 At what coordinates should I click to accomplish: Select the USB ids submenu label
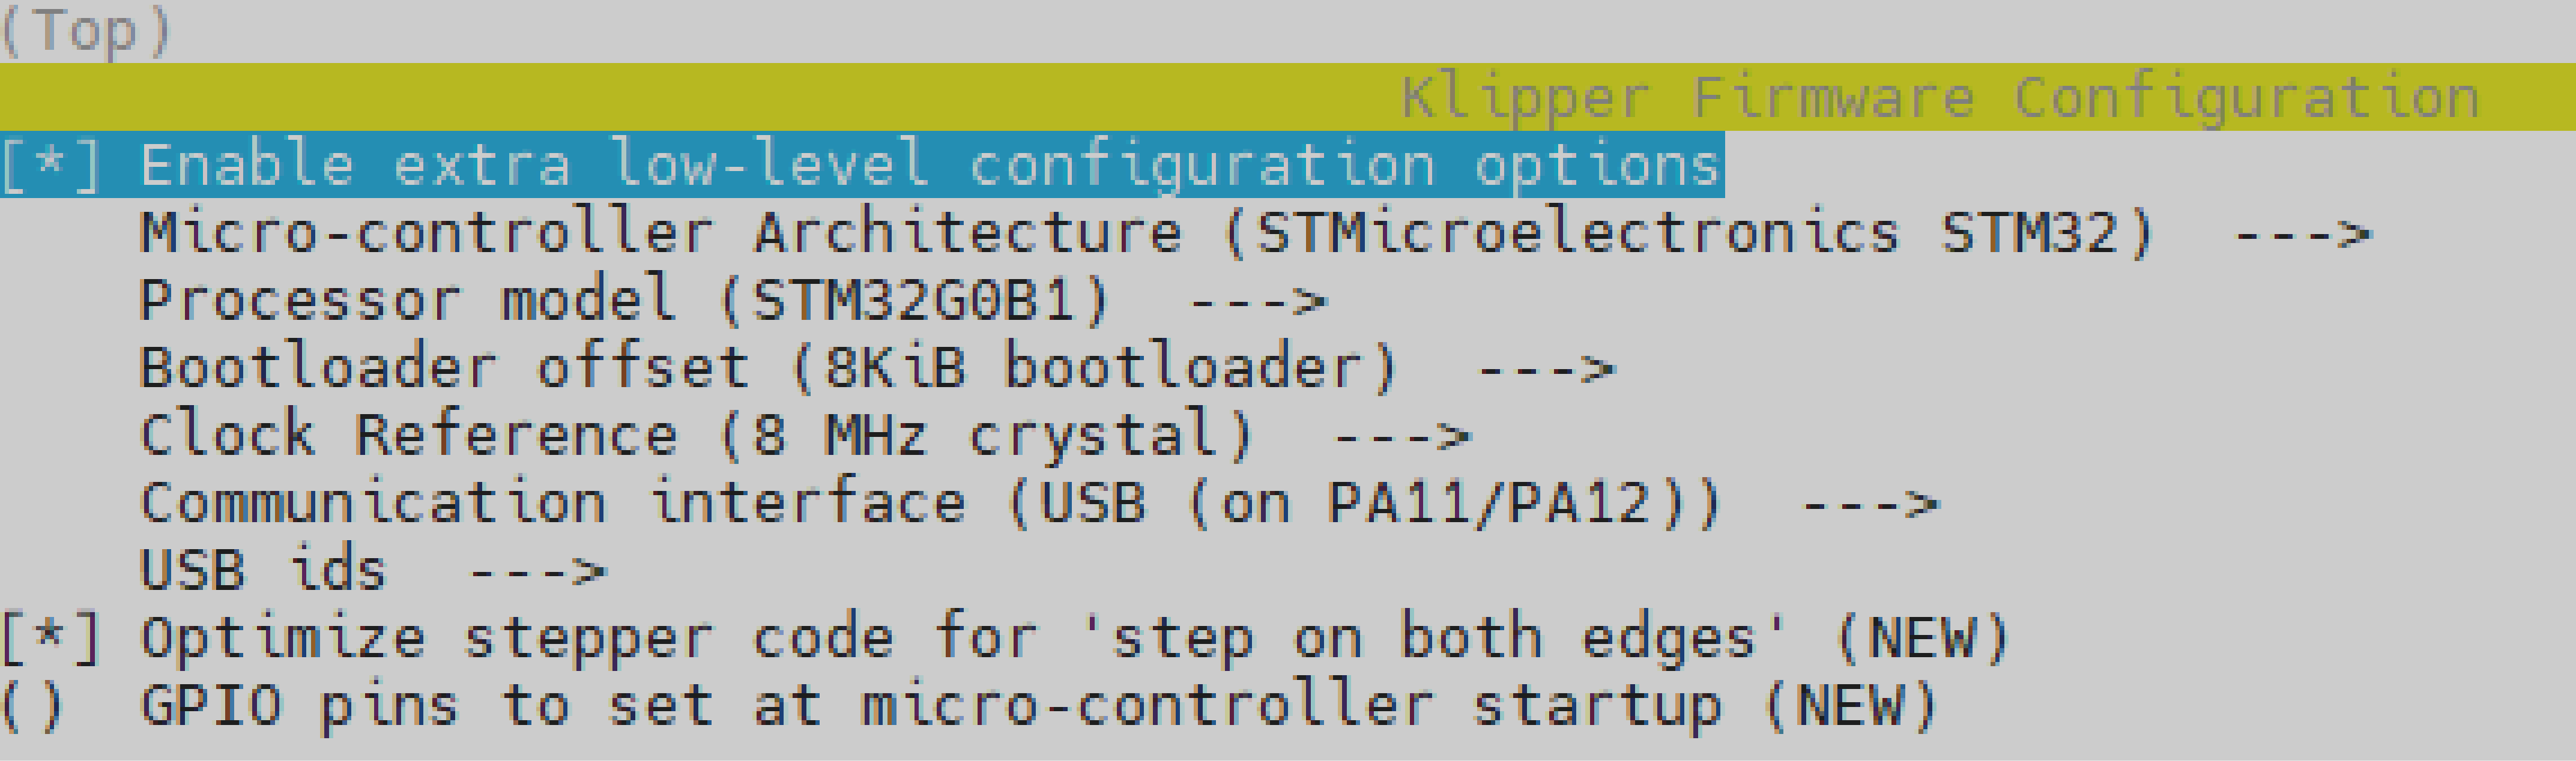click(x=262, y=570)
